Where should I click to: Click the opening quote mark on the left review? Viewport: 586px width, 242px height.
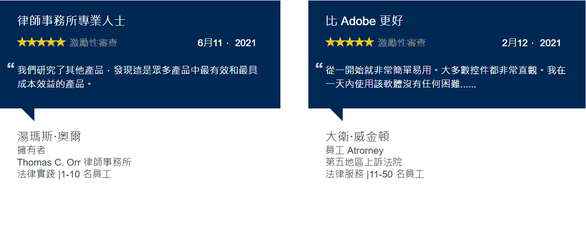tap(11, 66)
